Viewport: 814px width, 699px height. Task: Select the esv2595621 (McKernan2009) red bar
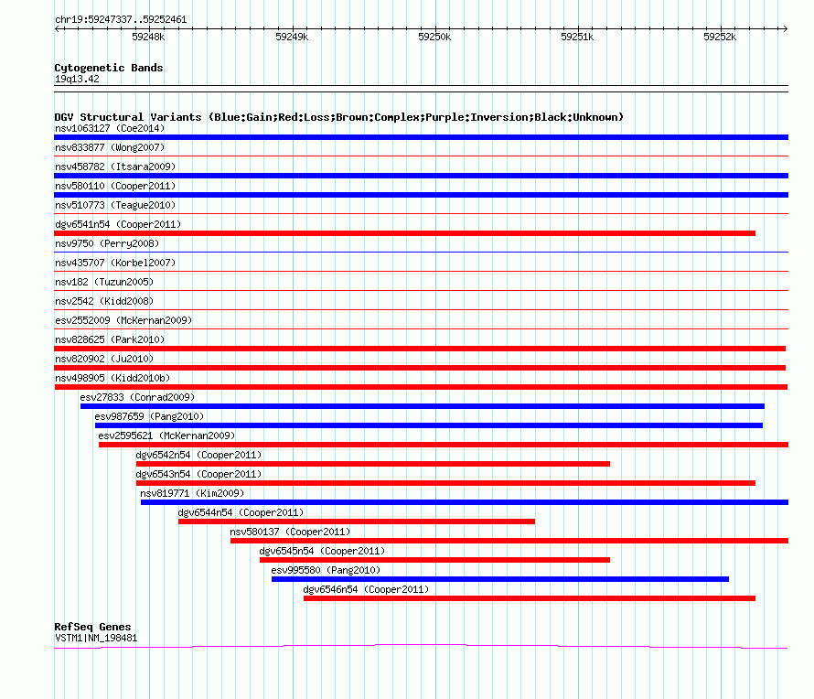444,445
